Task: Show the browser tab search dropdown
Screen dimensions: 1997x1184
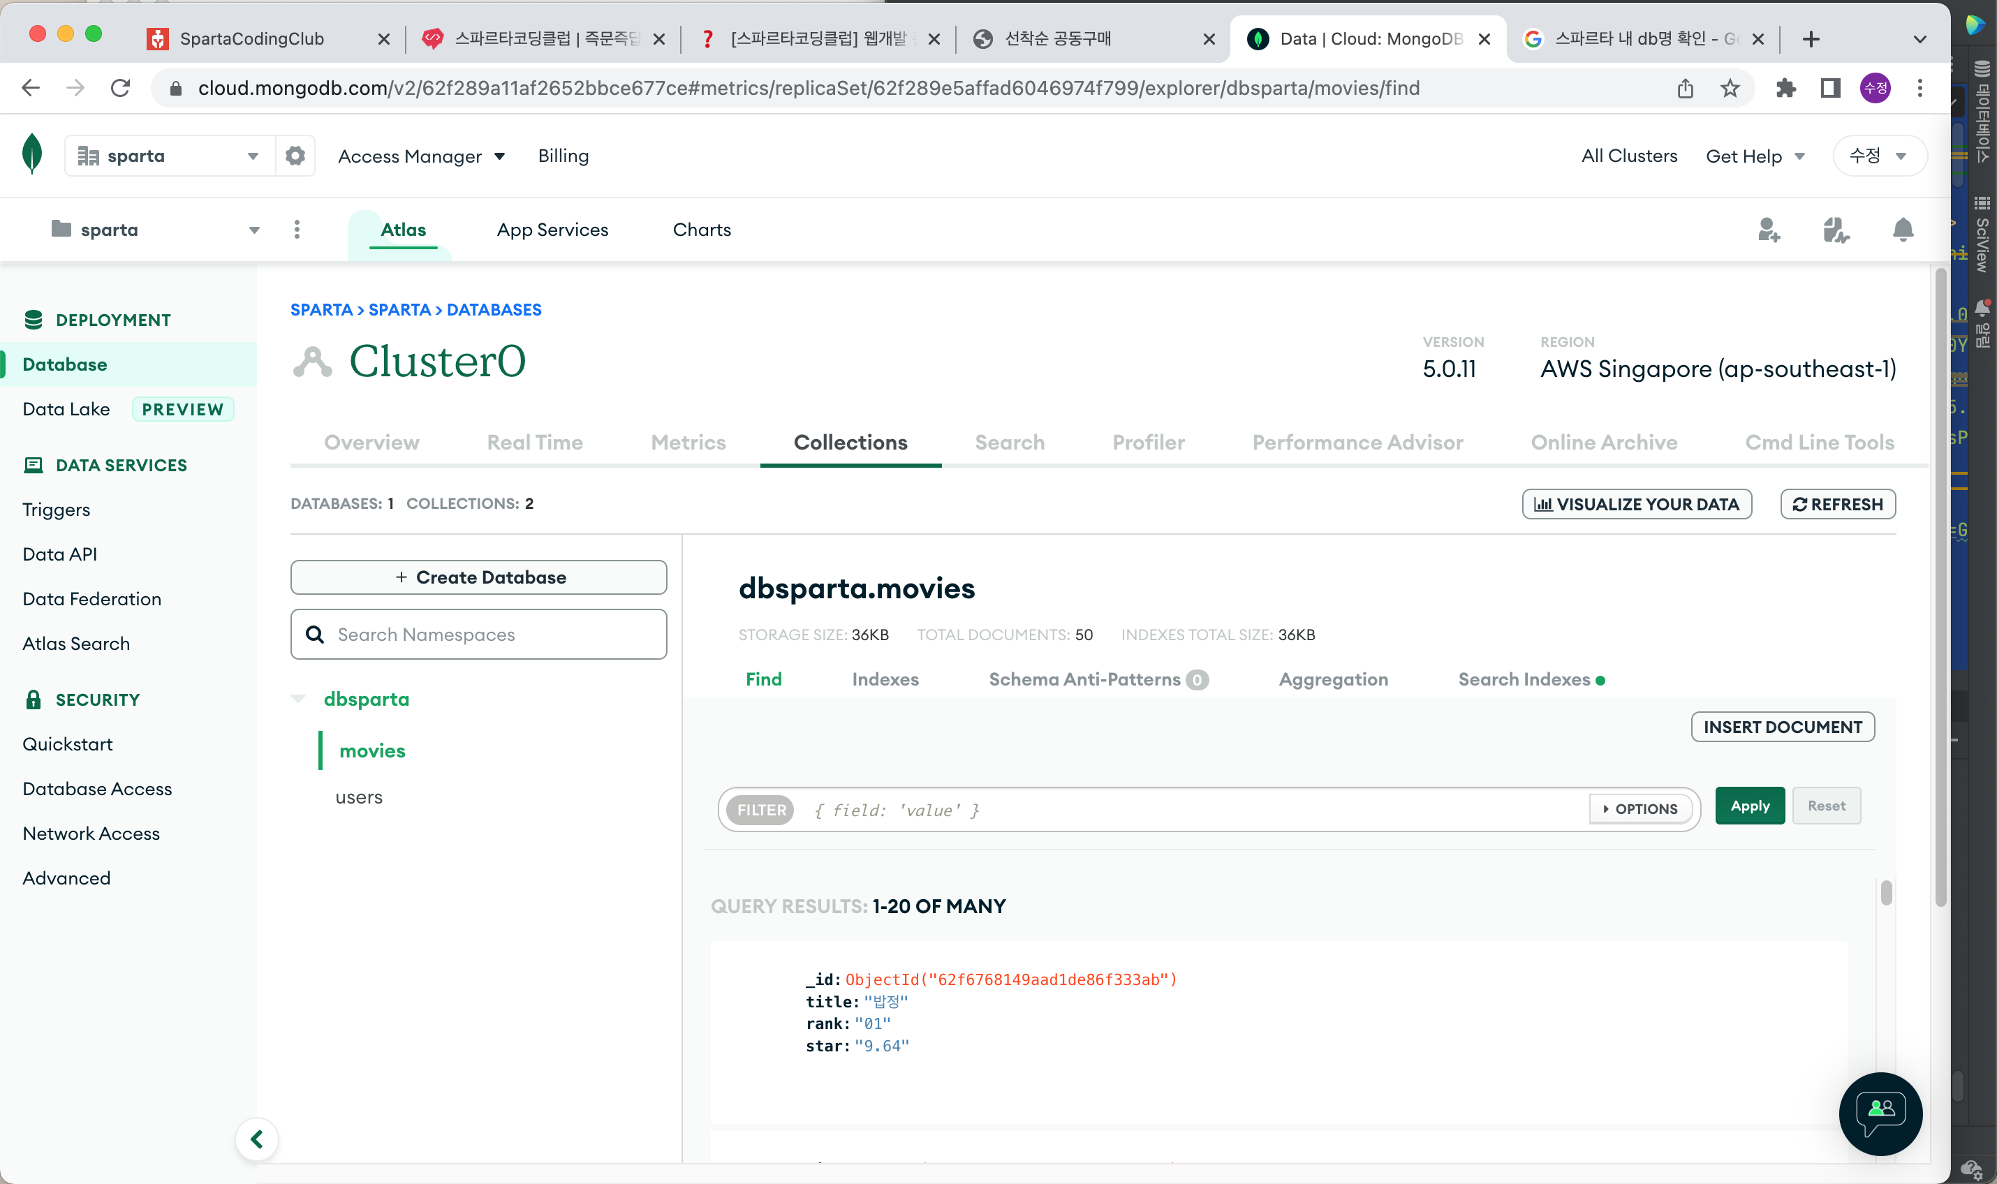Action: [x=1919, y=39]
